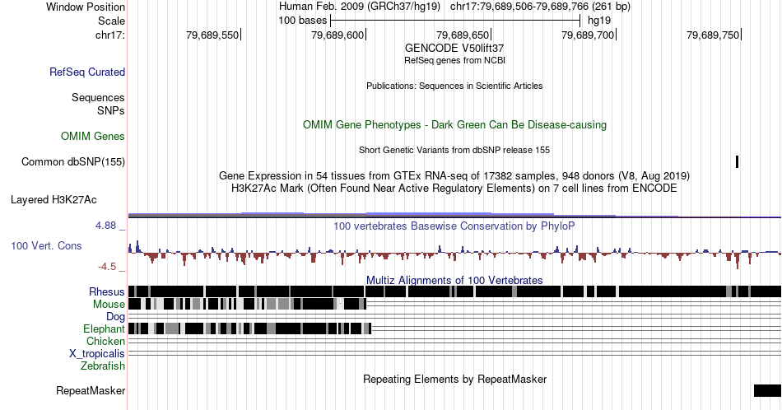Click the 79,689,750 ruler position

(713, 35)
